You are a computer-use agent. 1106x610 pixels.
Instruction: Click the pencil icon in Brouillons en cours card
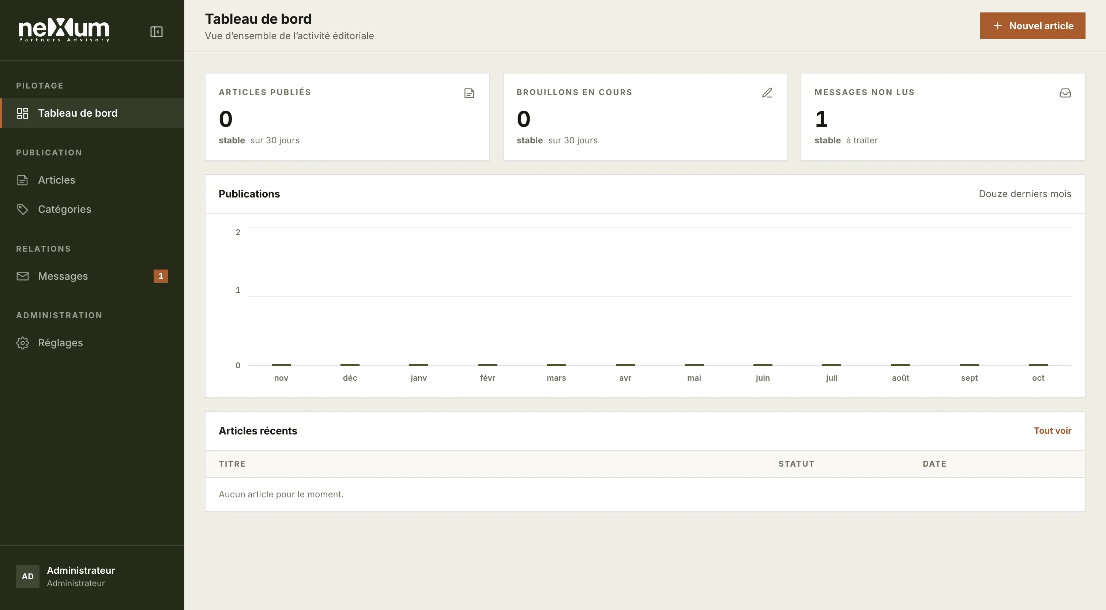click(x=767, y=93)
